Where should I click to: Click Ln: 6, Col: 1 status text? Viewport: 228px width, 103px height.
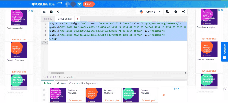[x=58, y=77]
